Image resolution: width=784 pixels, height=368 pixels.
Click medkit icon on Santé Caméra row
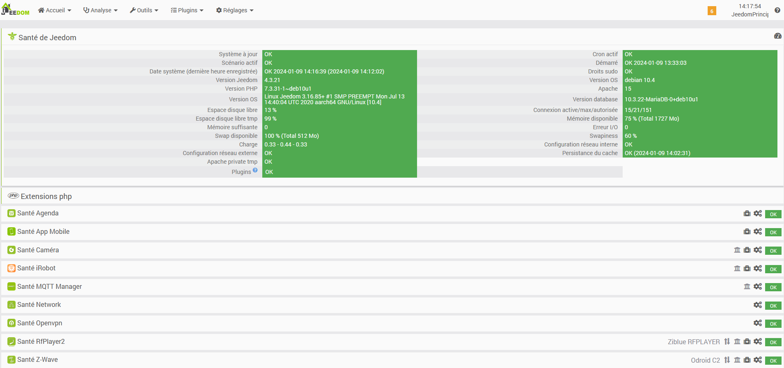[747, 250]
